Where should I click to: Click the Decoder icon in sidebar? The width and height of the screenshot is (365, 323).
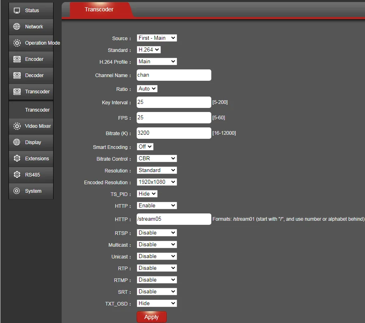click(17, 75)
